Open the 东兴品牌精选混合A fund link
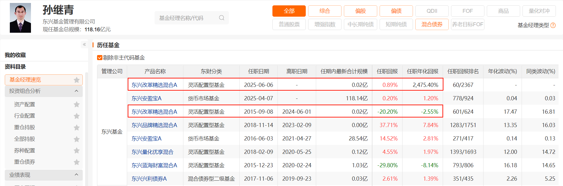The height and width of the screenshot is (186, 563). coord(154,125)
